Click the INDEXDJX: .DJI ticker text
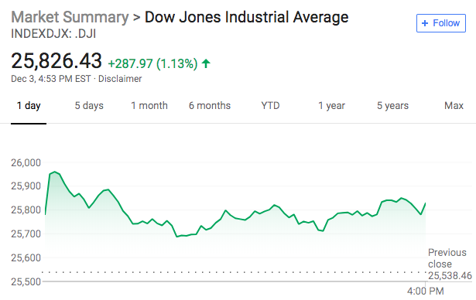 point(53,34)
